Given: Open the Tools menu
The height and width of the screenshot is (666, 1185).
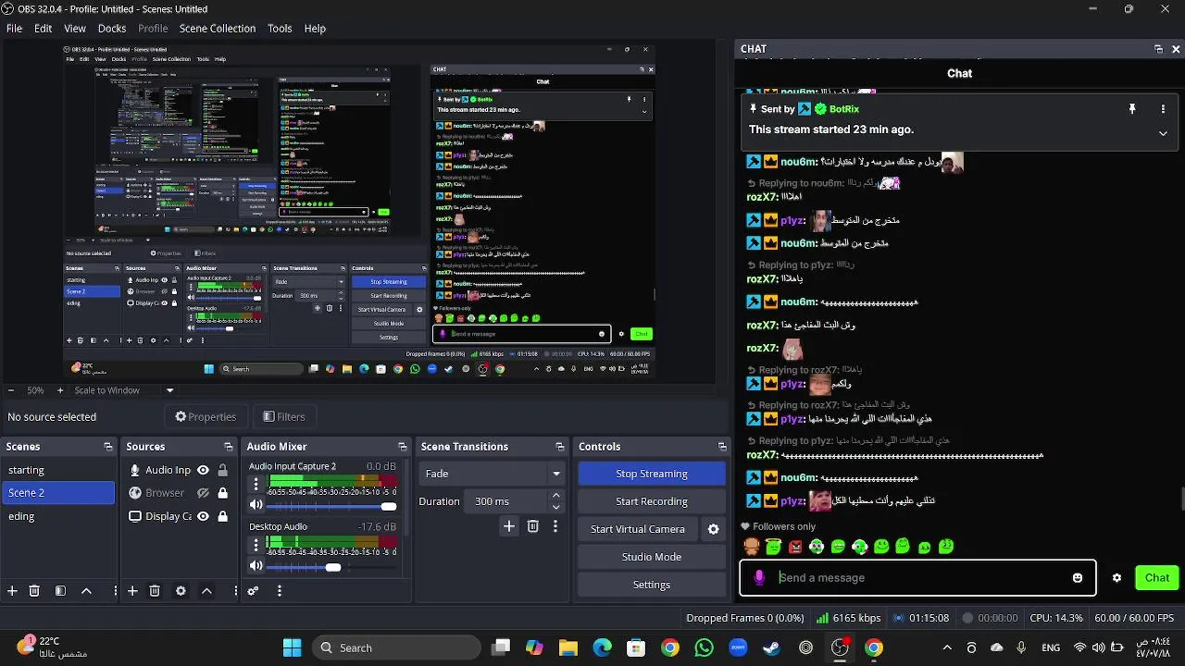Looking at the screenshot, I should point(280,29).
